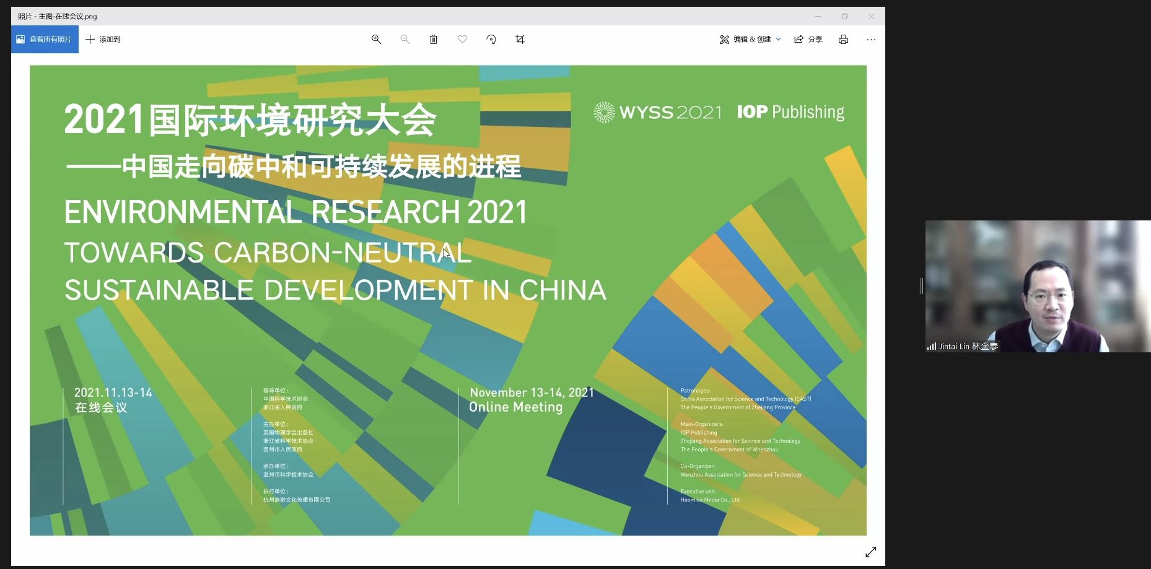Image resolution: width=1151 pixels, height=569 pixels.
Task: Click the 查看所有照片 button
Action: click(45, 40)
